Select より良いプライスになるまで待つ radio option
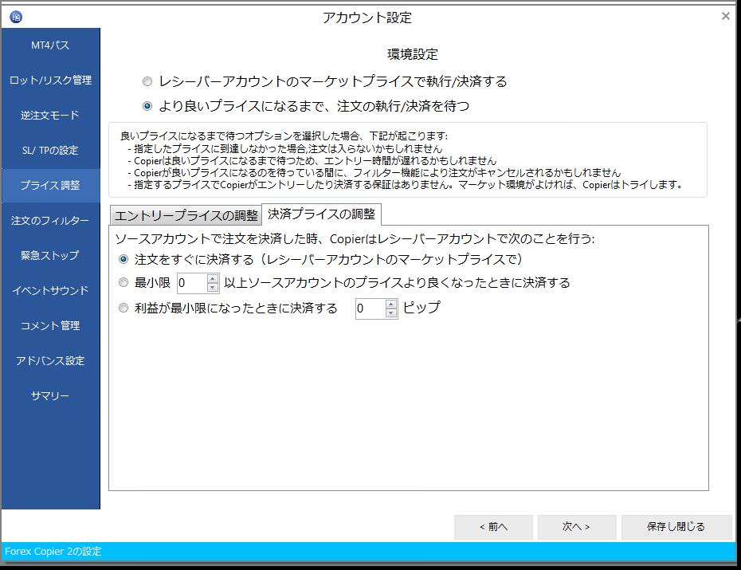The width and height of the screenshot is (741, 570). [x=147, y=105]
